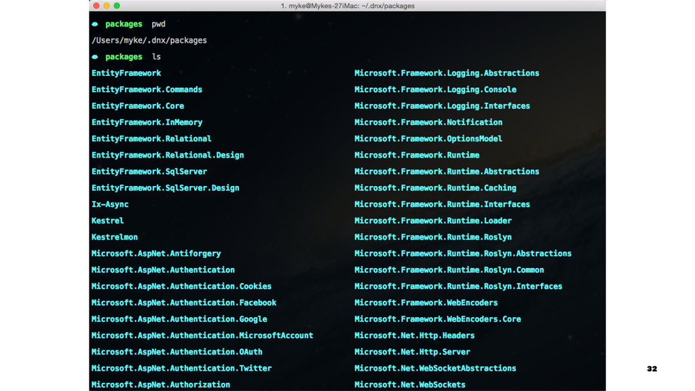
Task: Click Microsoft.AspNet.Authentication.Facebook entry
Action: coord(184,303)
